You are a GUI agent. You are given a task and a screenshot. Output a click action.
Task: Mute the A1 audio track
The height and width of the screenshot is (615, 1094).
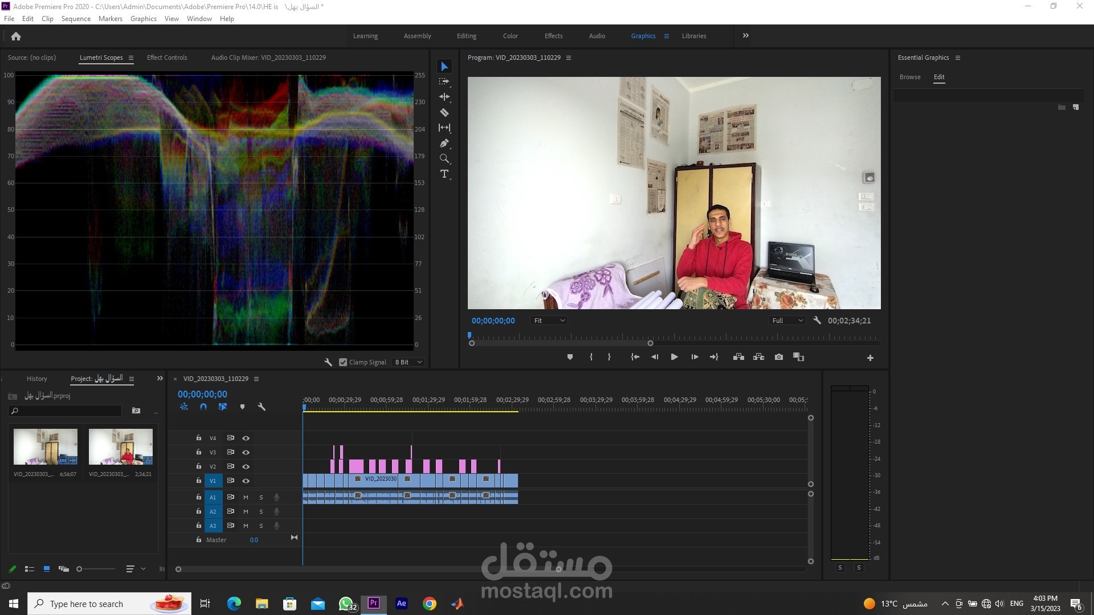pyautogui.click(x=246, y=497)
